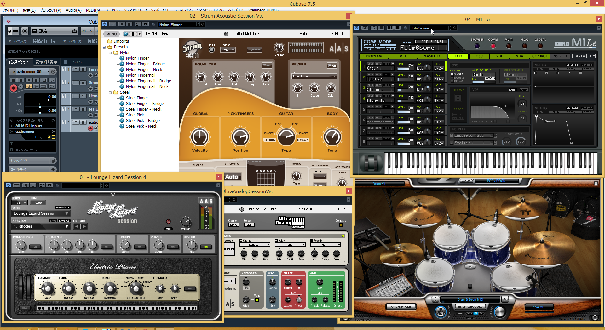
Task: Click EZdrummer play button beside Drag & Drop MIDI
Action: coord(505,299)
